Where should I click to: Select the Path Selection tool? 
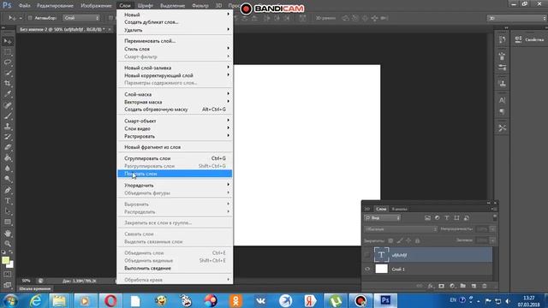(x=8, y=211)
